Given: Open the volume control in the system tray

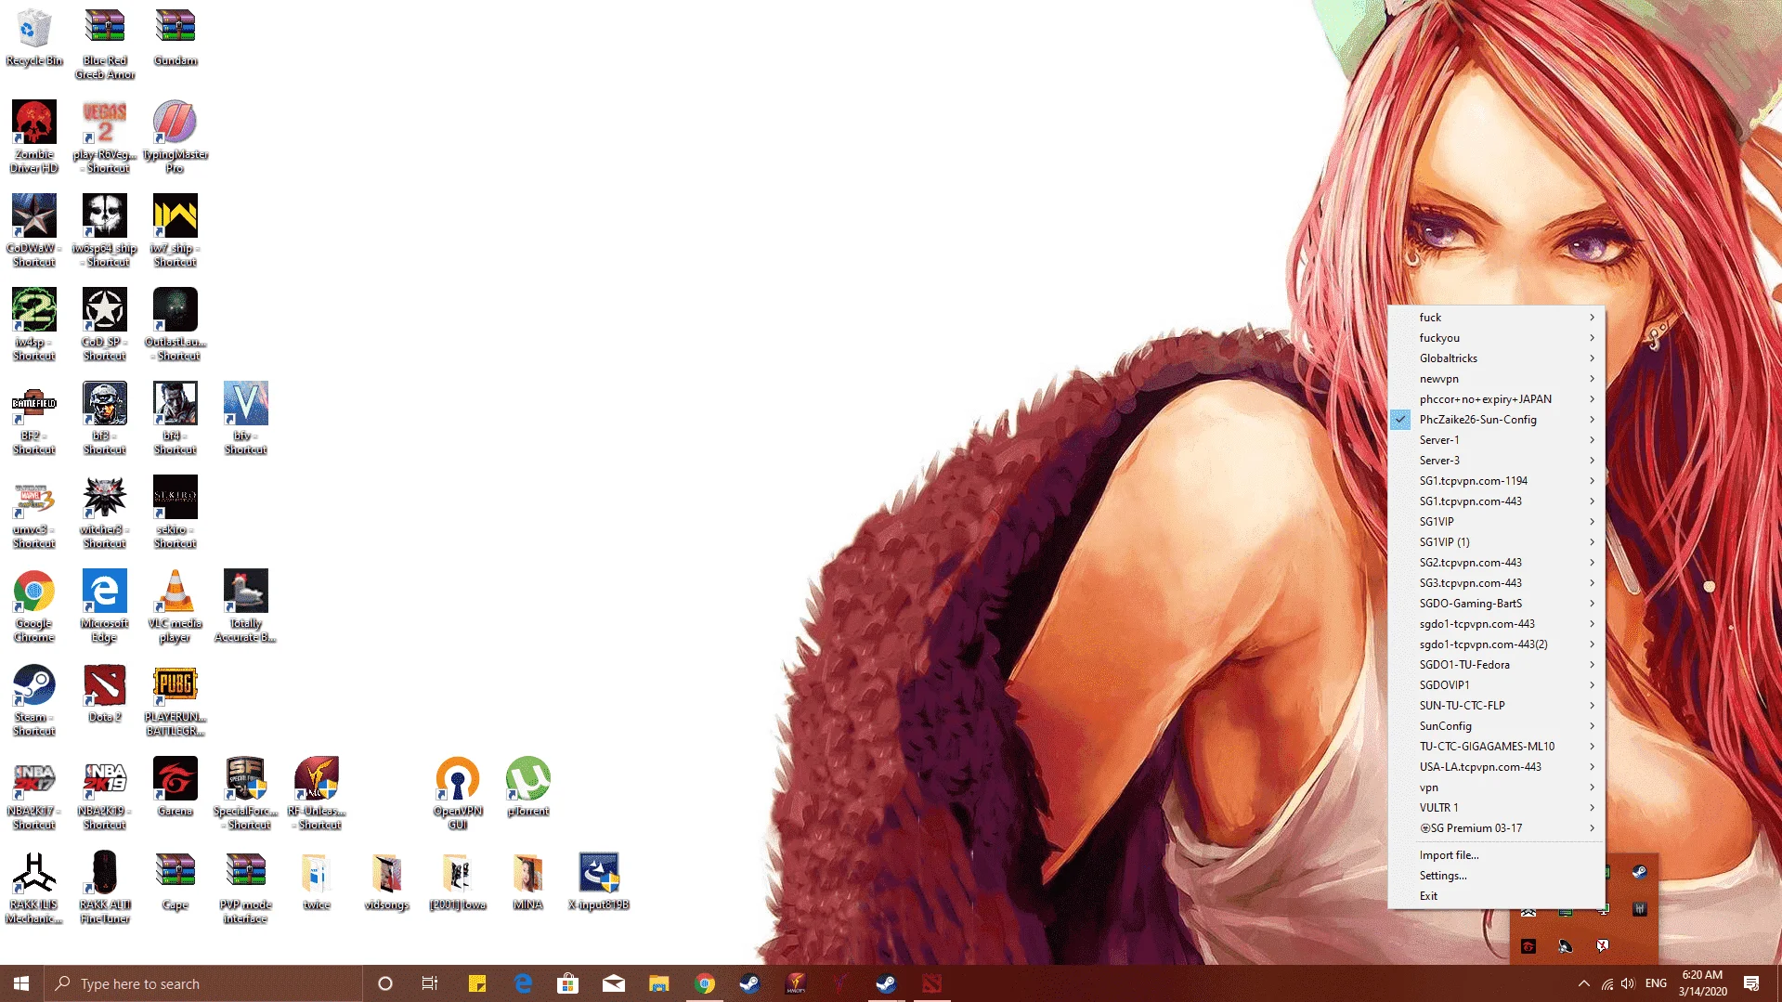Looking at the screenshot, I should point(1628,983).
